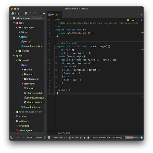Screen dimensions: 153x153
Task: Expand the crawler folder
Action: (17, 51)
